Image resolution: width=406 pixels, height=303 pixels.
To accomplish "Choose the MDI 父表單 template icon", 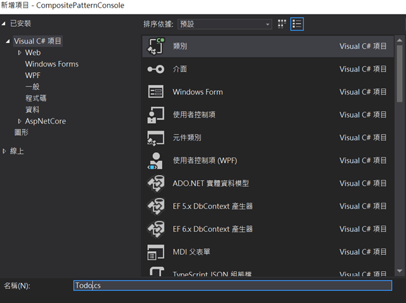I will (x=156, y=252).
